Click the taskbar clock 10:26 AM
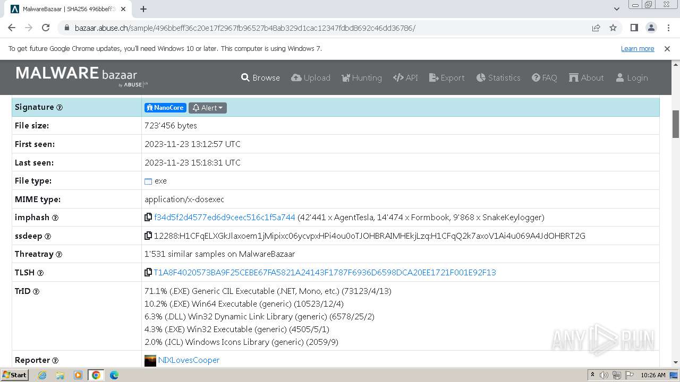Image resolution: width=680 pixels, height=382 pixels. point(653,375)
